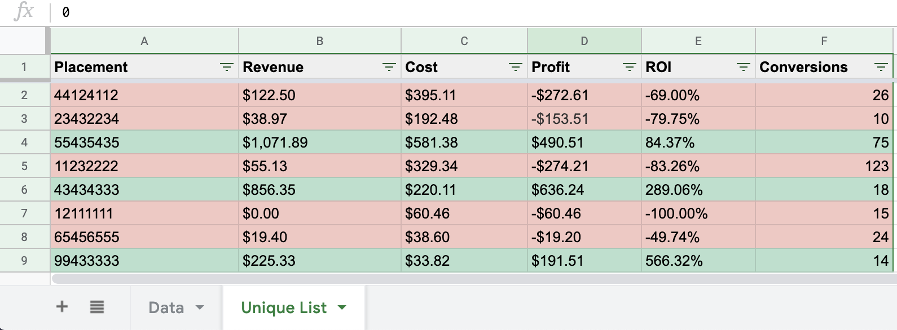
Task: Select placement cell 11232222
Action: coord(144,166)
